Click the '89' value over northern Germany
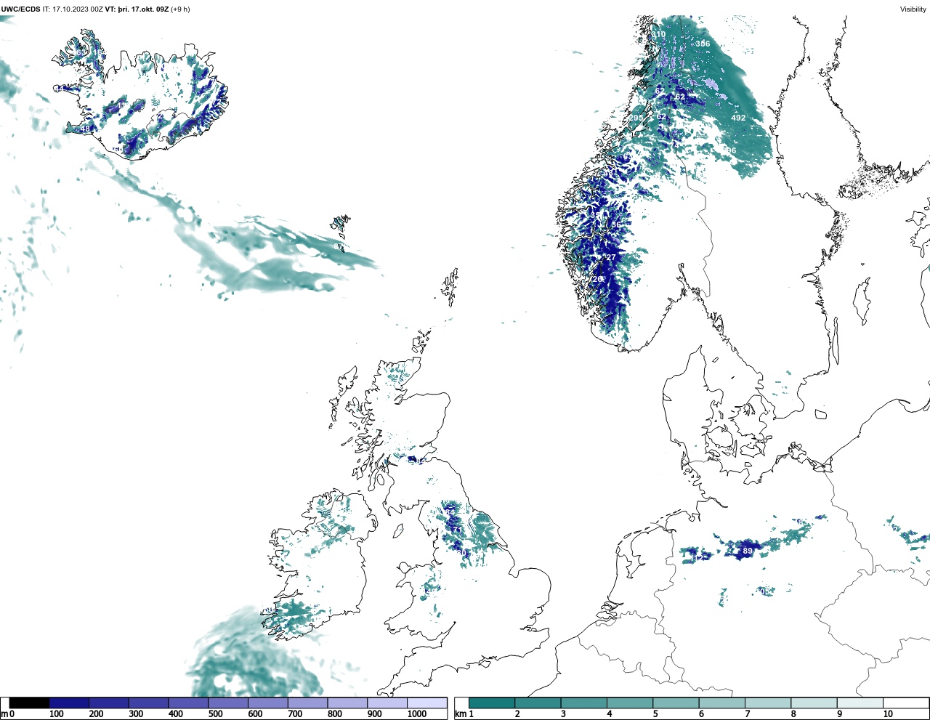 (748, 551)
